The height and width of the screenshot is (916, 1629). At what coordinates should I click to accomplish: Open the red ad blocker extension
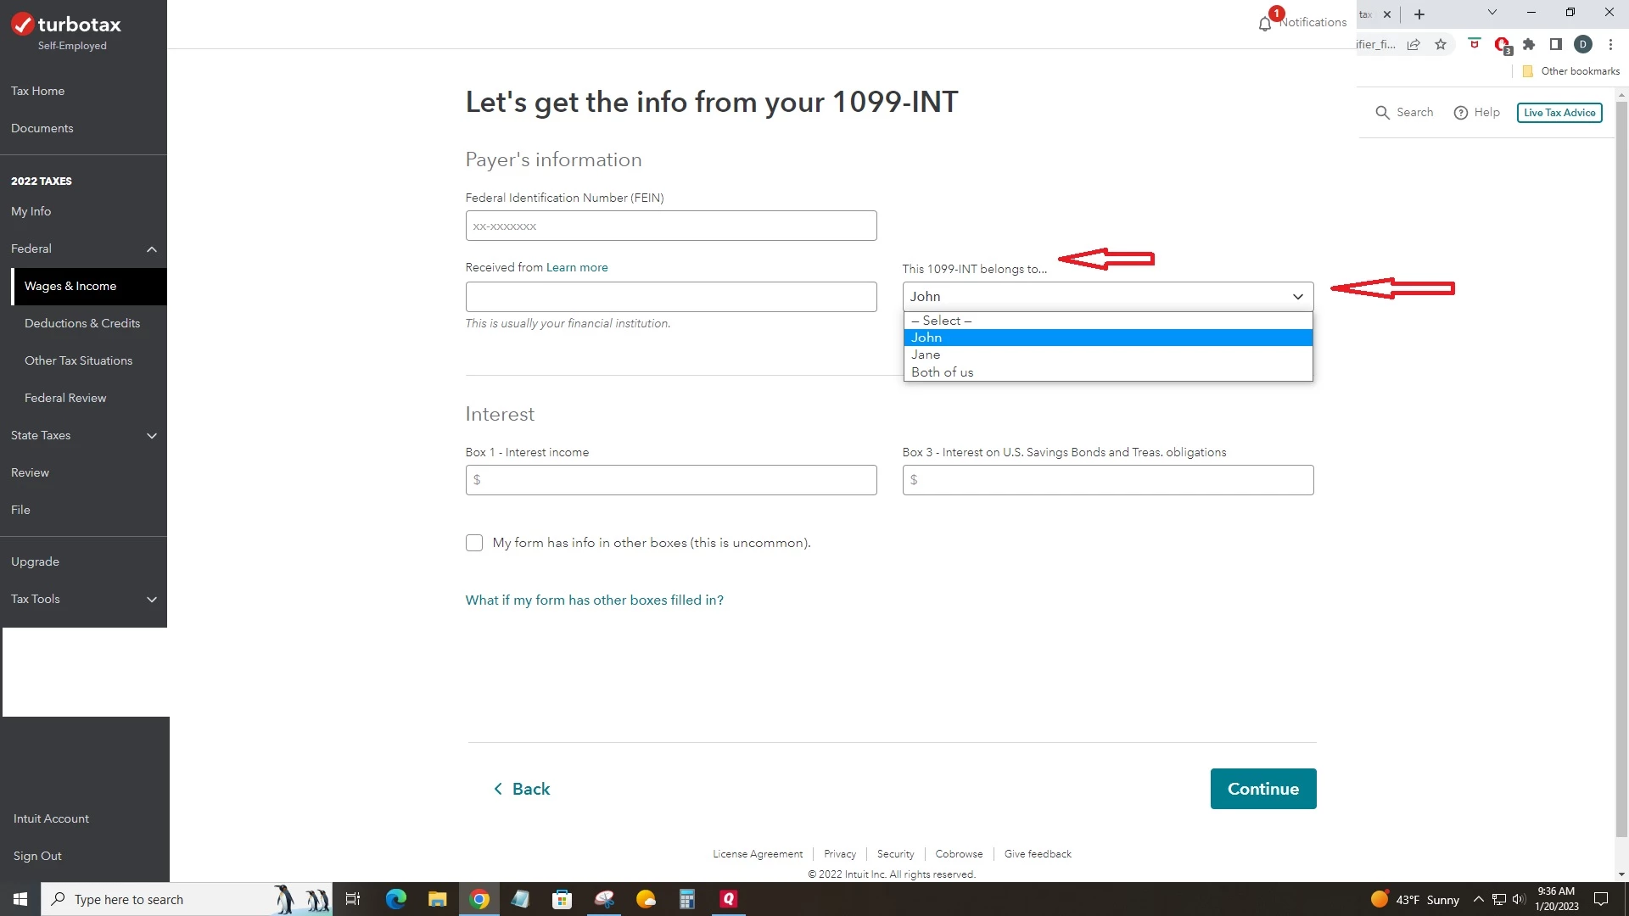(x=1503, y=45)
